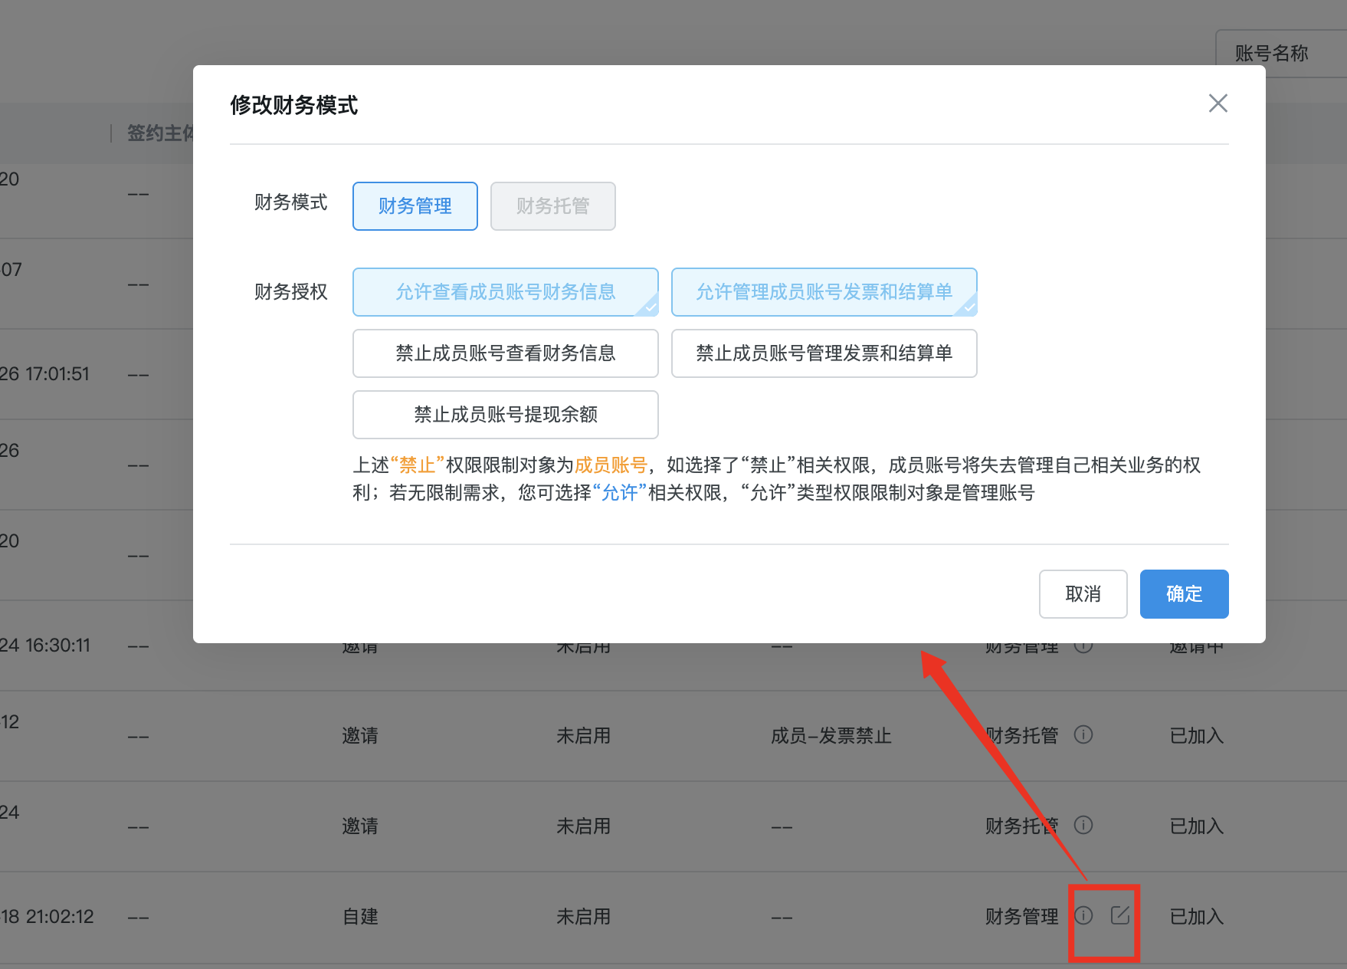This screenshot has width=1347, height=969.
Task: Select 财务管理 finance mode
Action: coord(415,206)
